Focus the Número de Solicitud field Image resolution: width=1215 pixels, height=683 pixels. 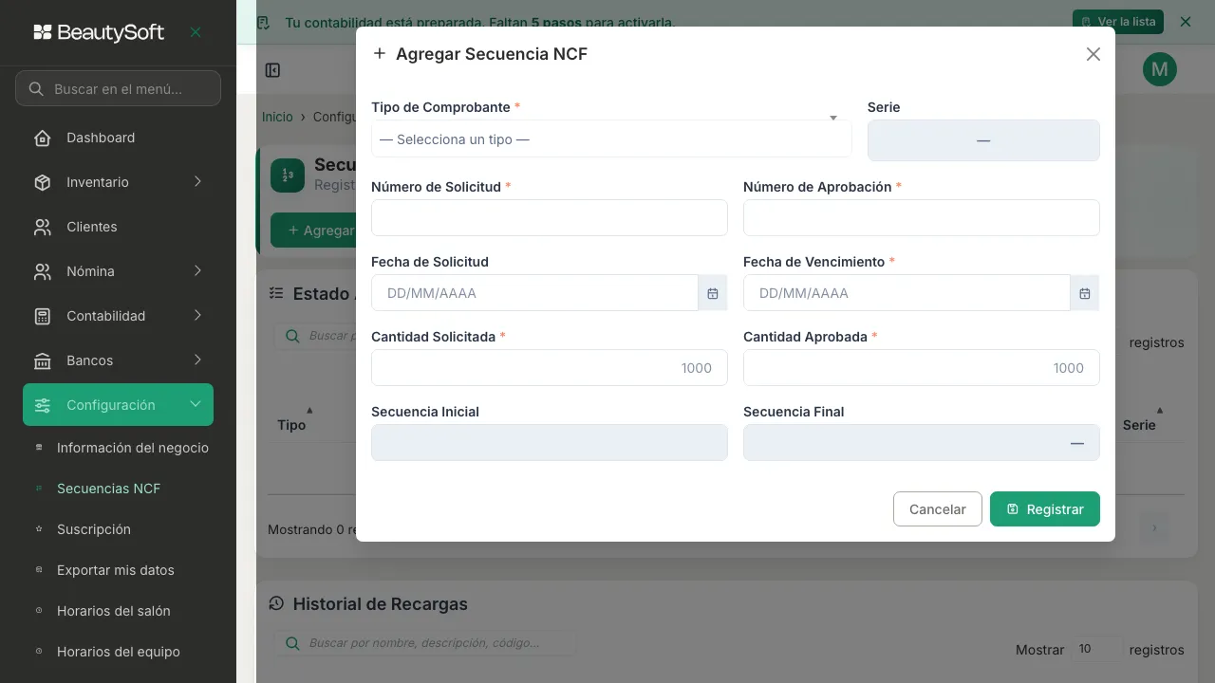tap(549, 217)
